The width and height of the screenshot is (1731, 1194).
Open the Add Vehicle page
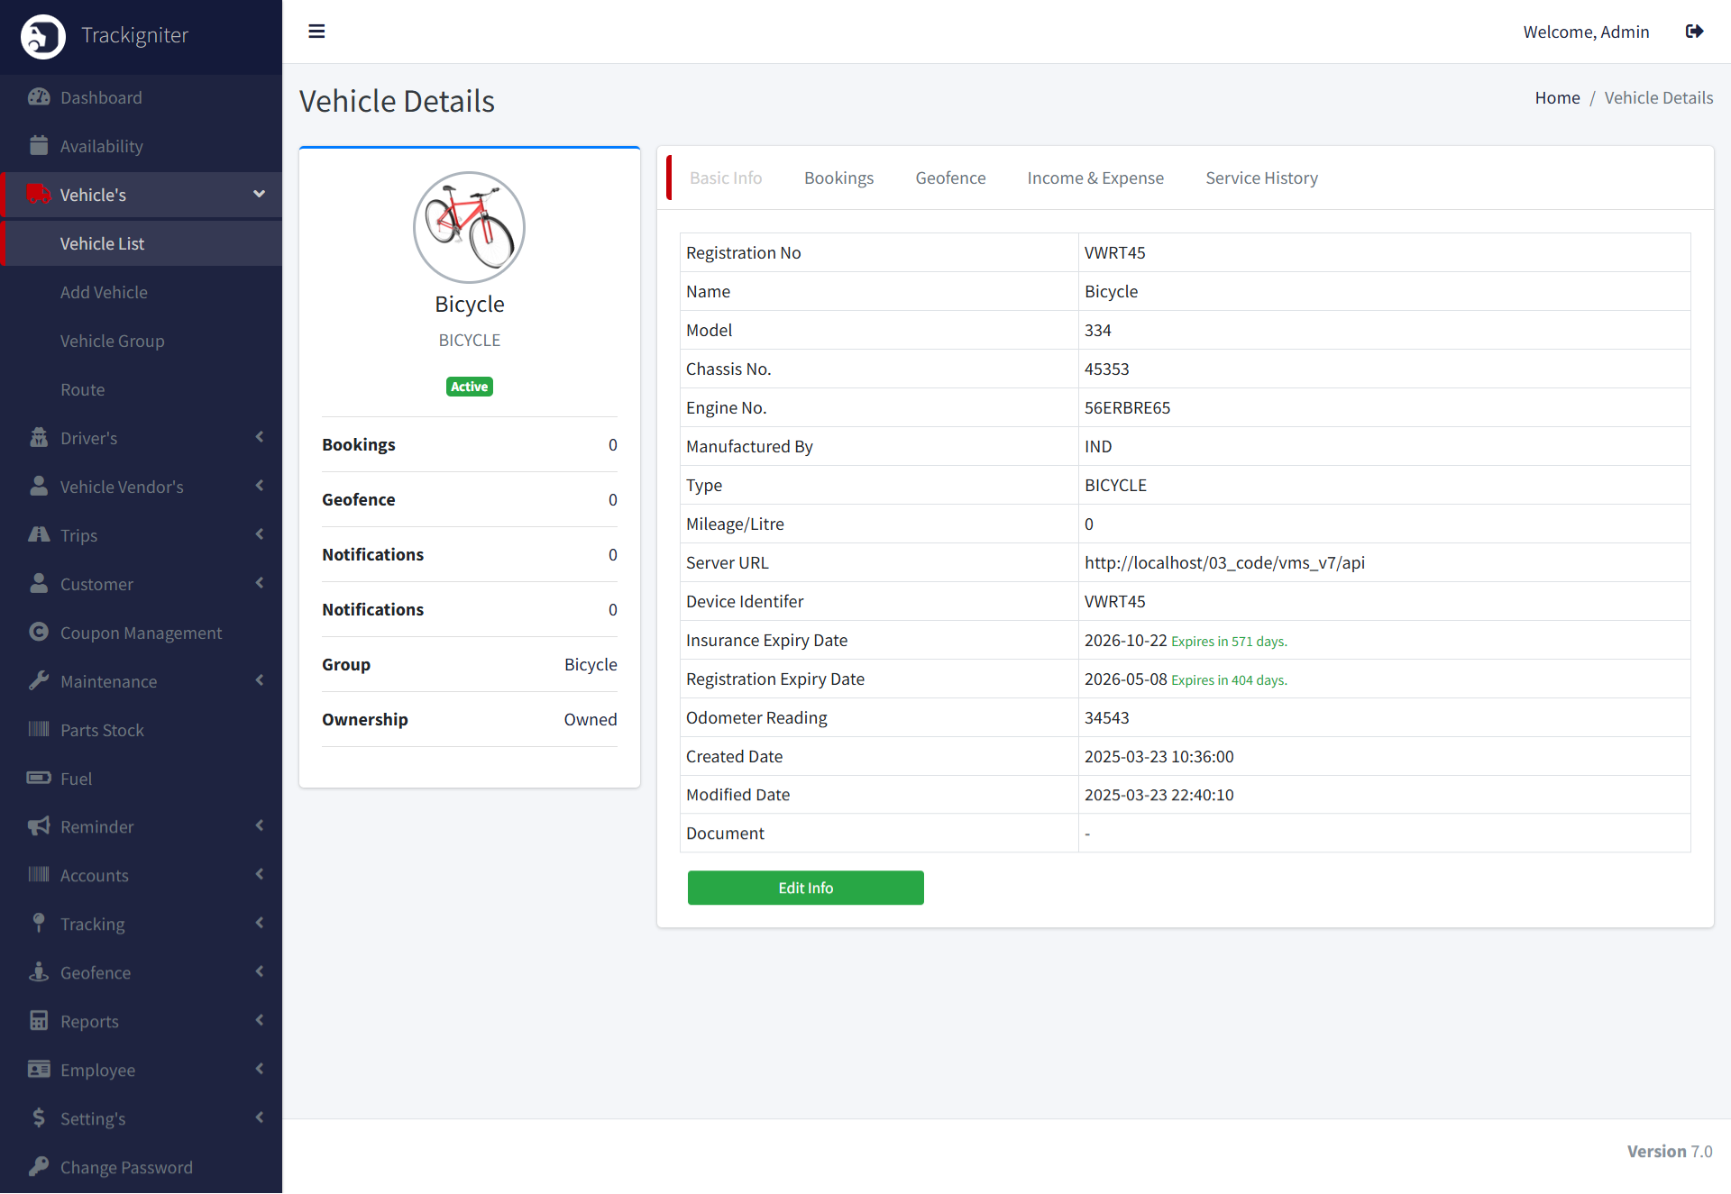pos(104,292)
